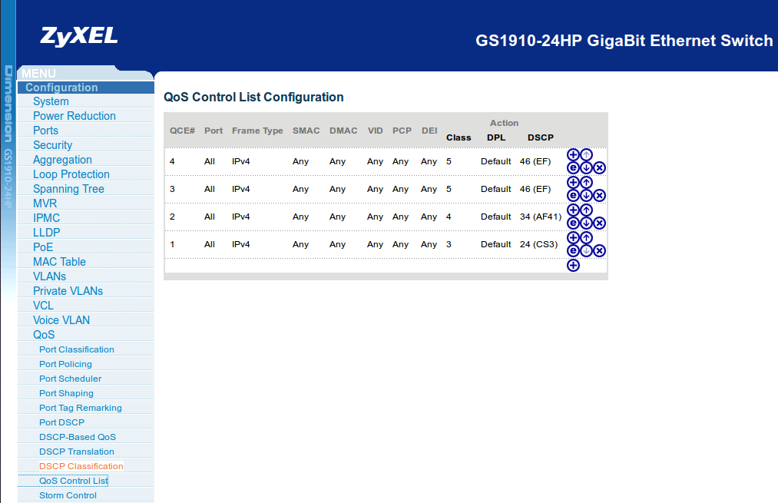Viewport: 778px width, 503px height.
Task: Open Loop Protection page
Action: click(x=71, y=174)
